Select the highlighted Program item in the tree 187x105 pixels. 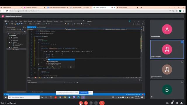click(x=17, y=49)
